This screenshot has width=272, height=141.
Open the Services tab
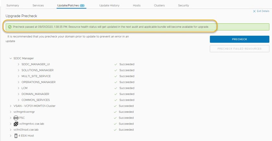click(x=38, y=6)
